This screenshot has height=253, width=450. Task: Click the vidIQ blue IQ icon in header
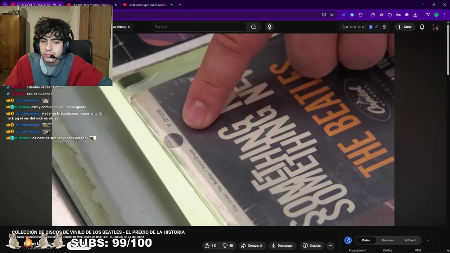(x=371, y=27)
